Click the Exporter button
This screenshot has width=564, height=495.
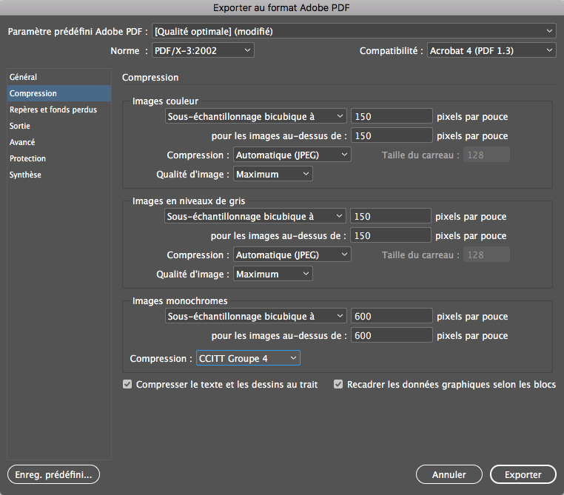(523, 474)
